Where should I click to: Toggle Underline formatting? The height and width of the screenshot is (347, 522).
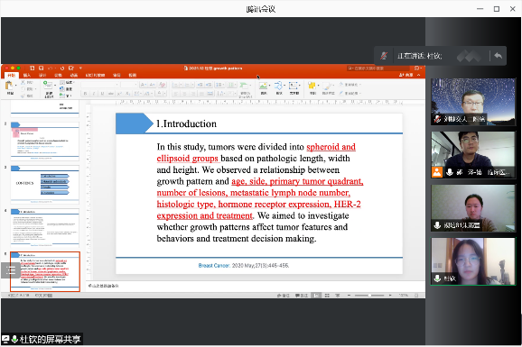pyautogui.click(x=102, y=94)
